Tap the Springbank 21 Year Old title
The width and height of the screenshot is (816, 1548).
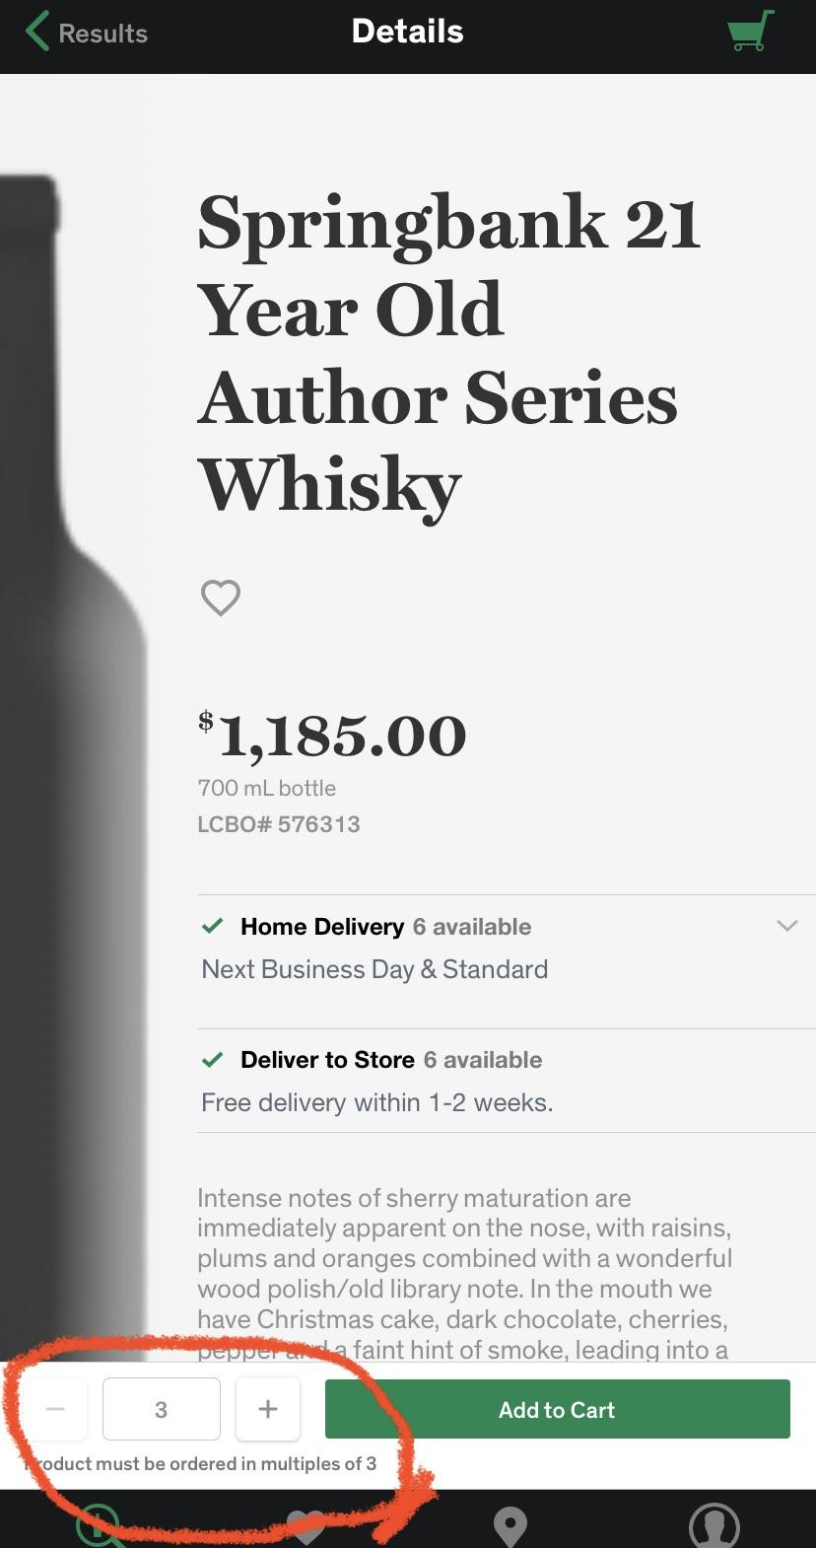(x=448, y=353)
